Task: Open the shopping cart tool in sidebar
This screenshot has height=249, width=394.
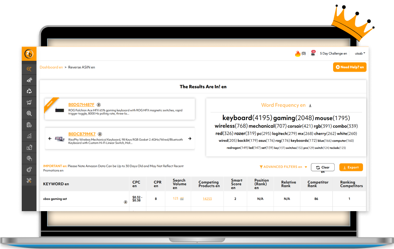Action: pyautogui.click(x=29, y=102)
